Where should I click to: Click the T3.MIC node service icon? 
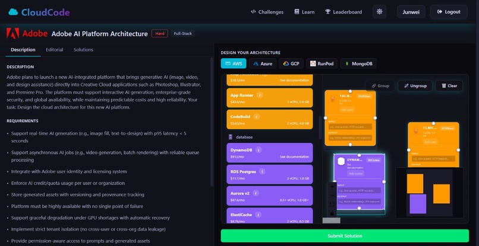[x=416, y=131]
